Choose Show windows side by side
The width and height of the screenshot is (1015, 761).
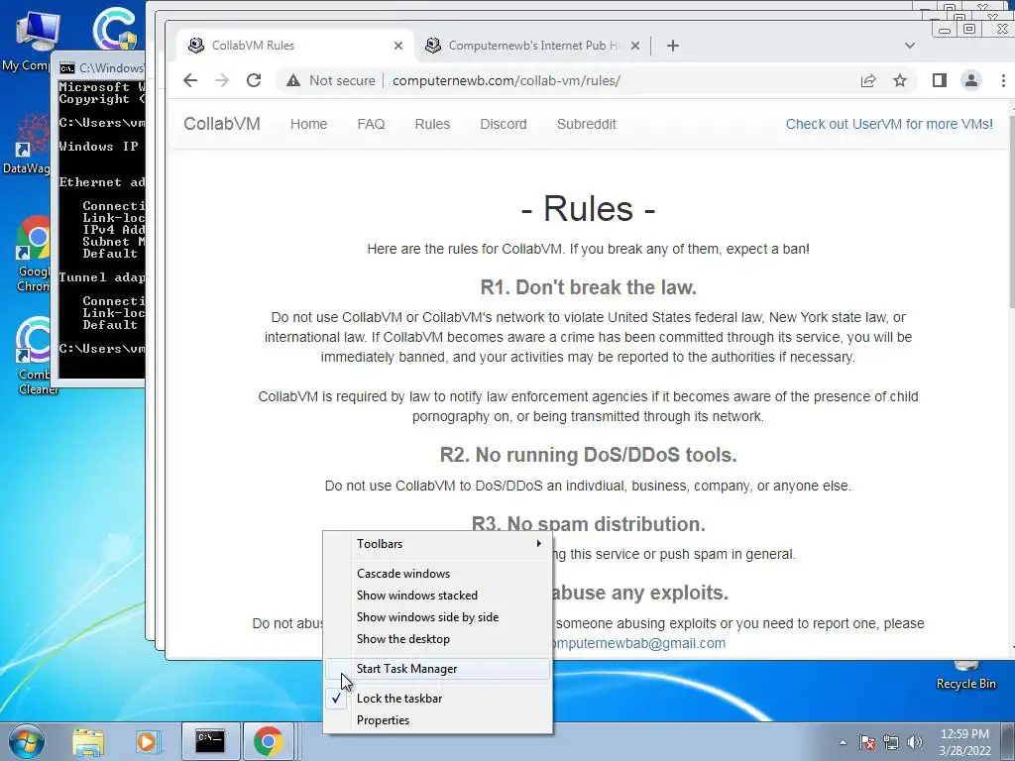coord(437,617)
